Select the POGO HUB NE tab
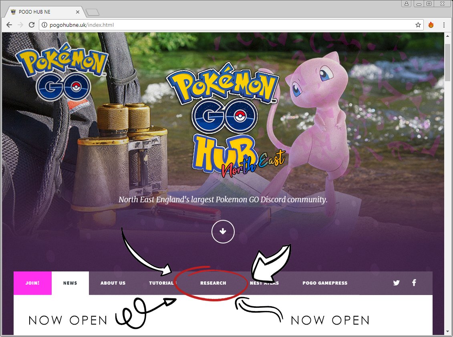The image size is (453, 337). 45,12
